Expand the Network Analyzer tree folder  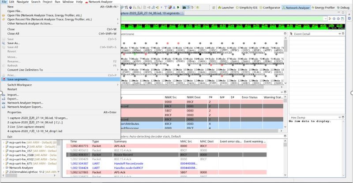pyautogui.click(x=4, y=168)
